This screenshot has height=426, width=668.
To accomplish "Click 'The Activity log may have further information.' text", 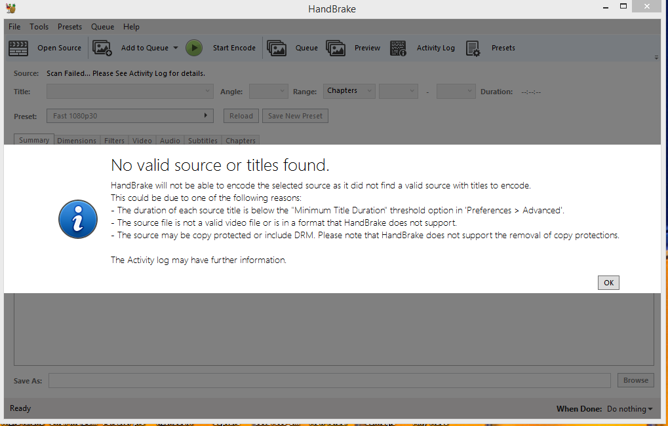I will (x=199, y=260).
